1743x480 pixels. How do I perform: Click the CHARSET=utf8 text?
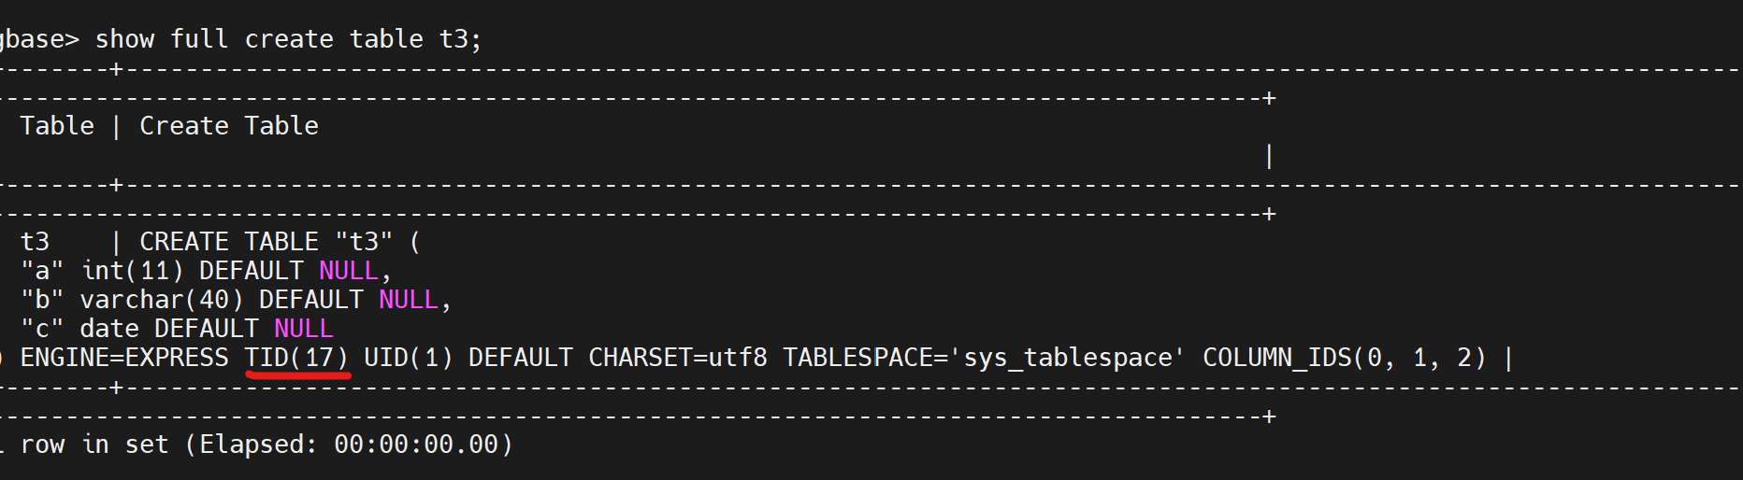pyautogui.click(x=678, y=358)
